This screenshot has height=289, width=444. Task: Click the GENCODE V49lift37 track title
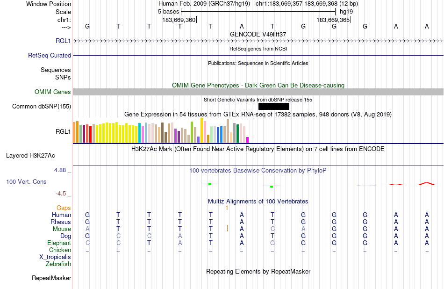[258, 34]
